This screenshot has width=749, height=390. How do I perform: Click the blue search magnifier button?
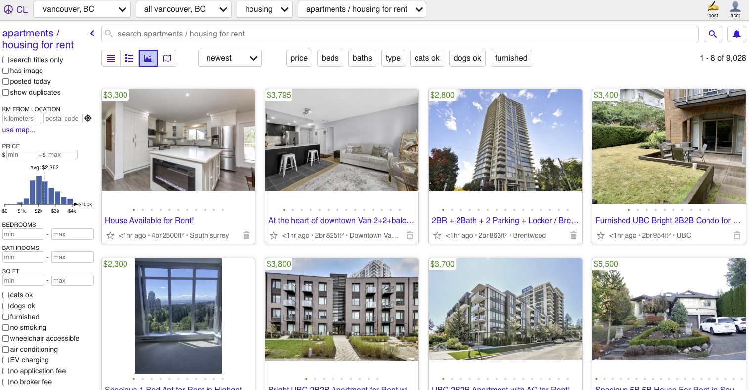713,34
